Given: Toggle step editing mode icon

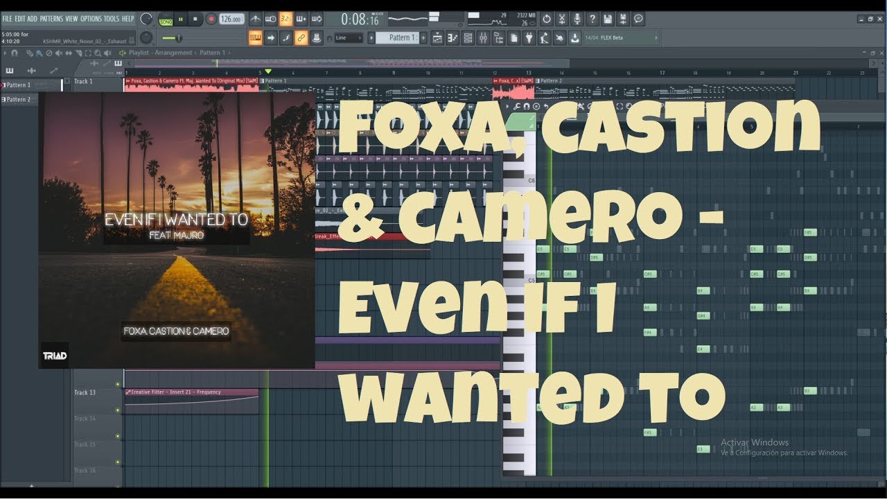Looking at the screenshot, I should pos(286,38).
